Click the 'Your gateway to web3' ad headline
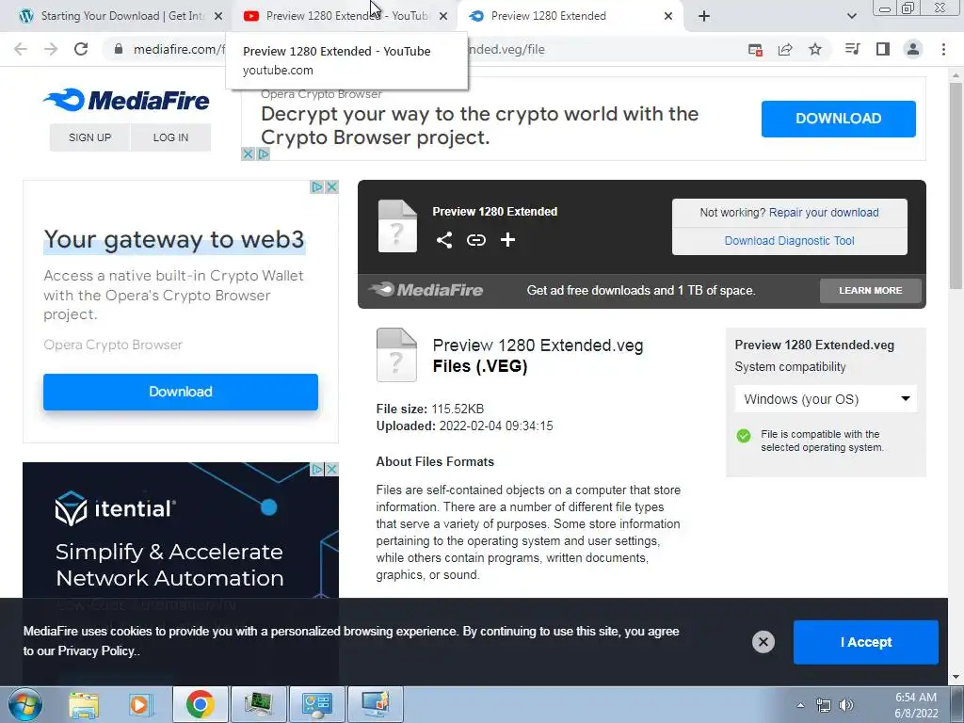The height and width of the screenshot is (723, 964). click(x=174, y=240)
